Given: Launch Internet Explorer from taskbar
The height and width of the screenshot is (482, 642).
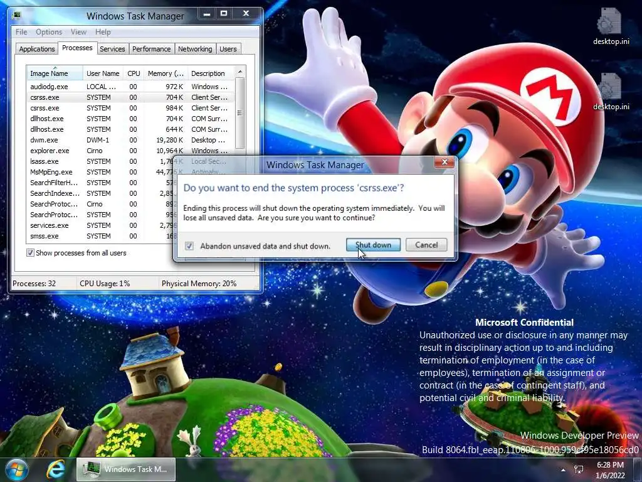Looking at the screenshot, I should tap(56, 469).
